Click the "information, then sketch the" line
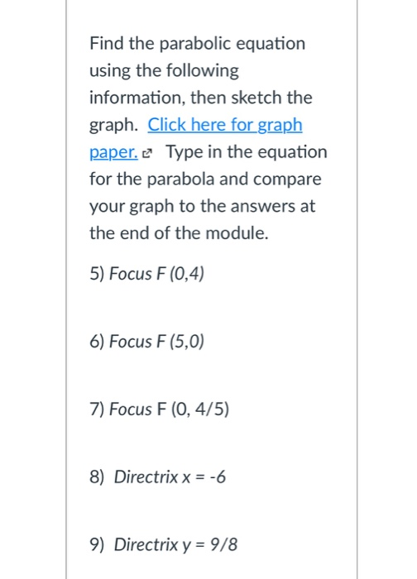Viewport: 417px width, 579px height. (x=201, y=98)
